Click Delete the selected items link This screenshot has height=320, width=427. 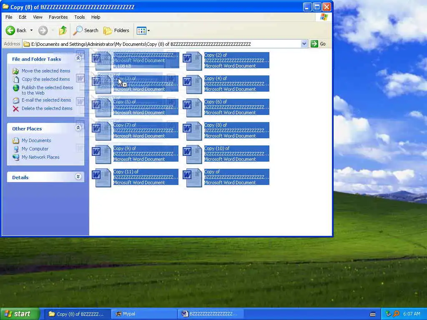47,108
